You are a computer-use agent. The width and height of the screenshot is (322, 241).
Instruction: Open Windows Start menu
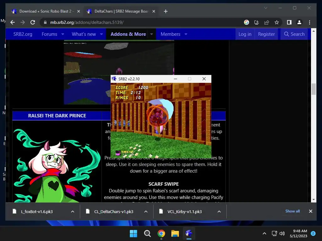pos(133,233)
